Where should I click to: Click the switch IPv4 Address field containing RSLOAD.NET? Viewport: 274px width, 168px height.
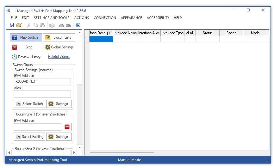42,82
